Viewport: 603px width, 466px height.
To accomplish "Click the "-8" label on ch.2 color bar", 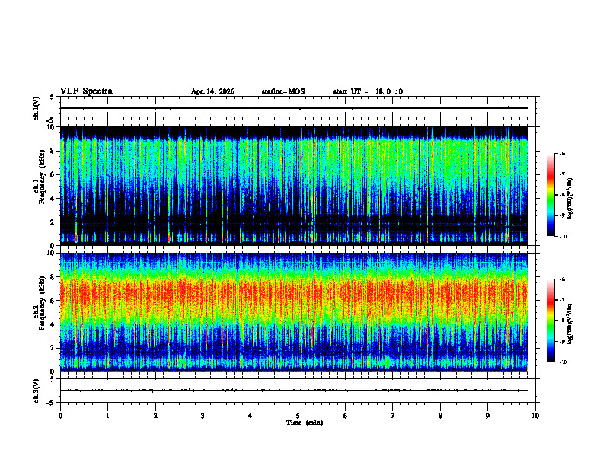I will (x=562, y=321).
